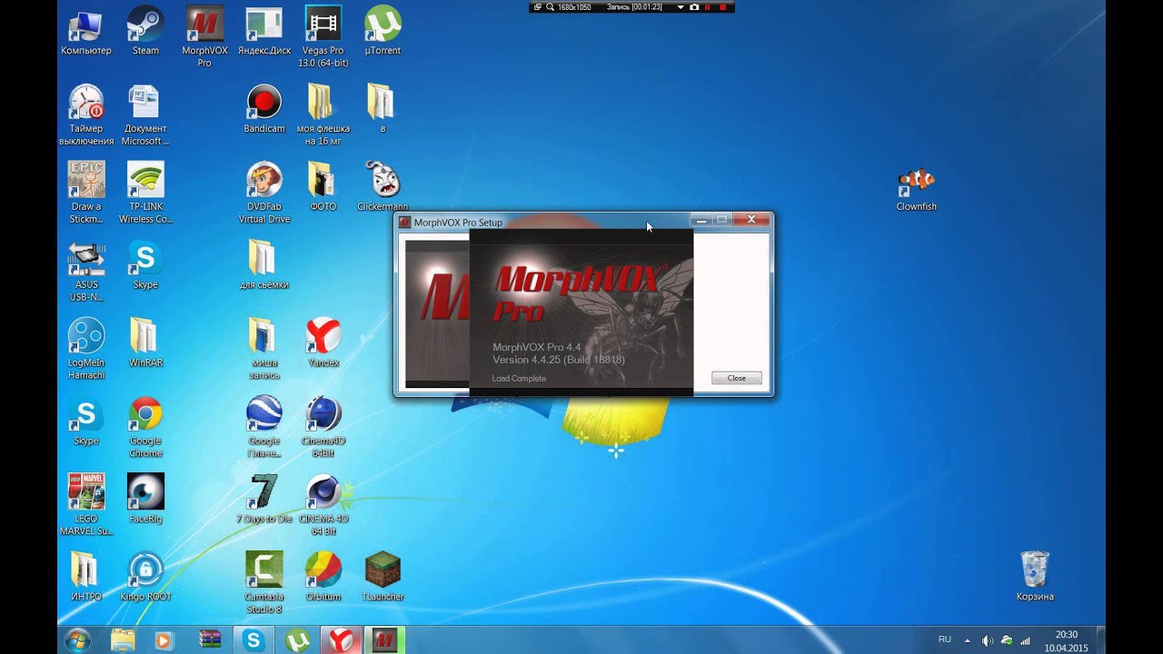Open the WinRAR taskbar button
This screenshot has height=654, width=1163.
click(x=210, y=640)
